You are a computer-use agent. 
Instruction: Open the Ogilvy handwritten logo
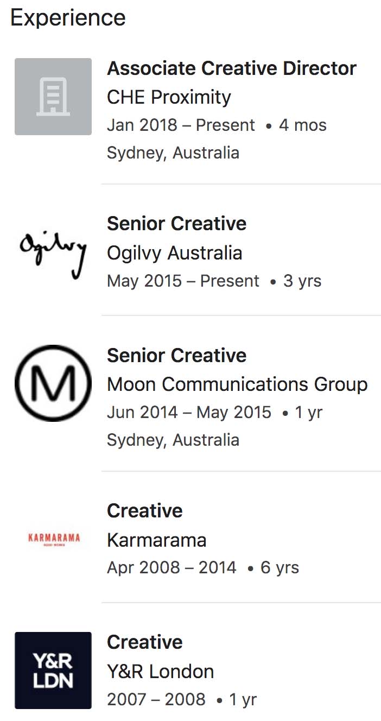click(53, 253)
